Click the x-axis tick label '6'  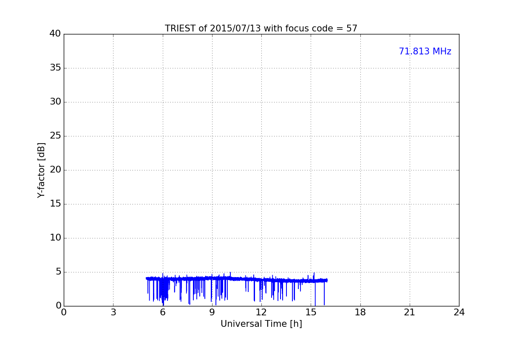162,312
